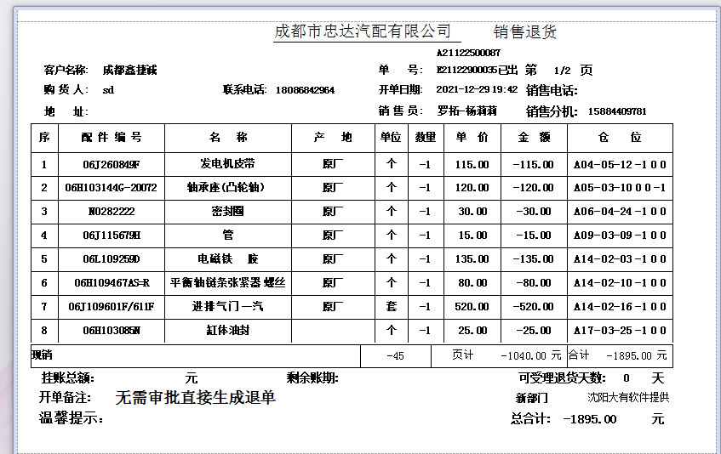Click the 仓位 column header
This screenshot has width=721, height=454.
pos(620,138)
